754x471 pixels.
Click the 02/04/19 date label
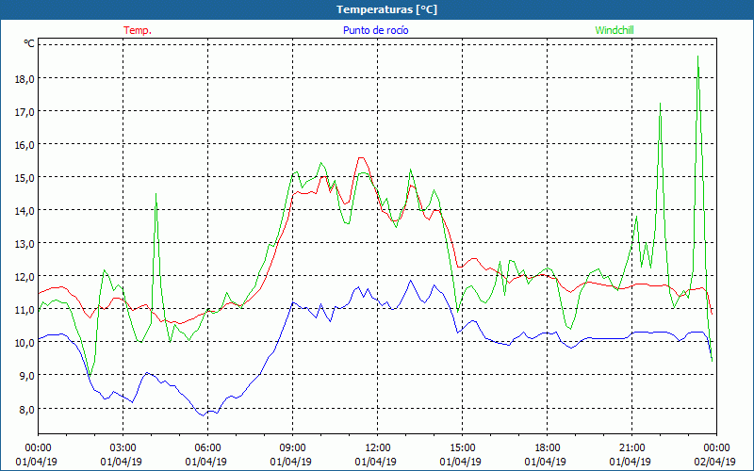715,462
